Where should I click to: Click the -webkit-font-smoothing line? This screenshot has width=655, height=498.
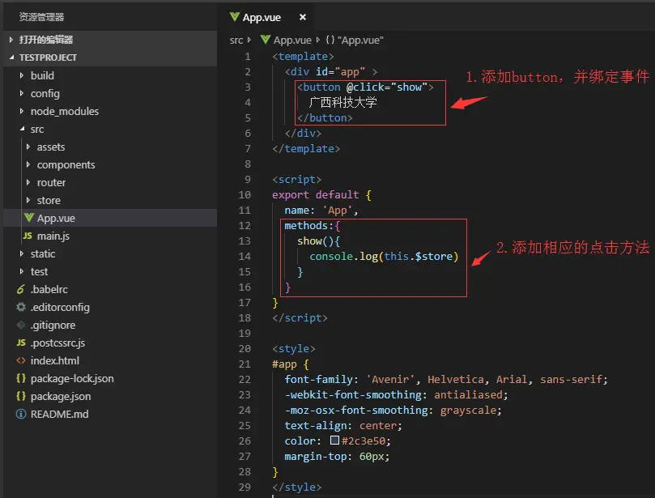[x=396, y=395]
